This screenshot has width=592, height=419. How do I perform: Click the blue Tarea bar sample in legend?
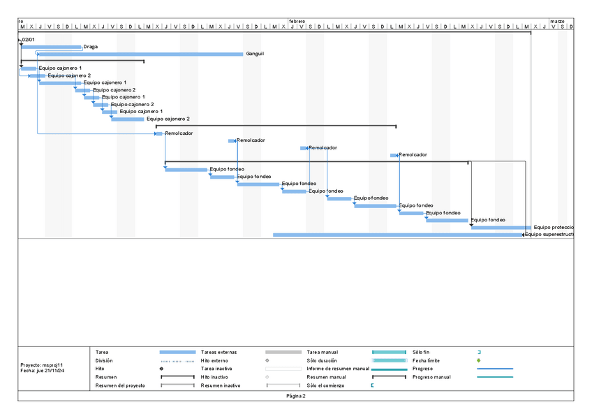tap(177, 352)
